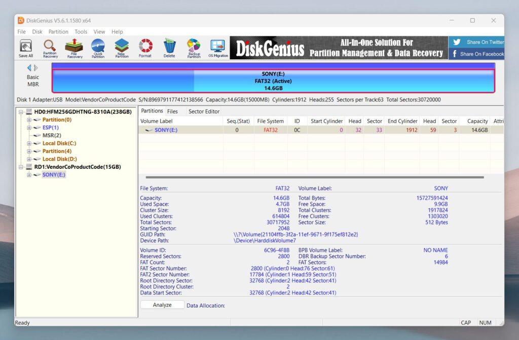The width and height of the screenshot is (519, 340).
Task: Open the Partition Recovery tool
Action: (50, 48)
